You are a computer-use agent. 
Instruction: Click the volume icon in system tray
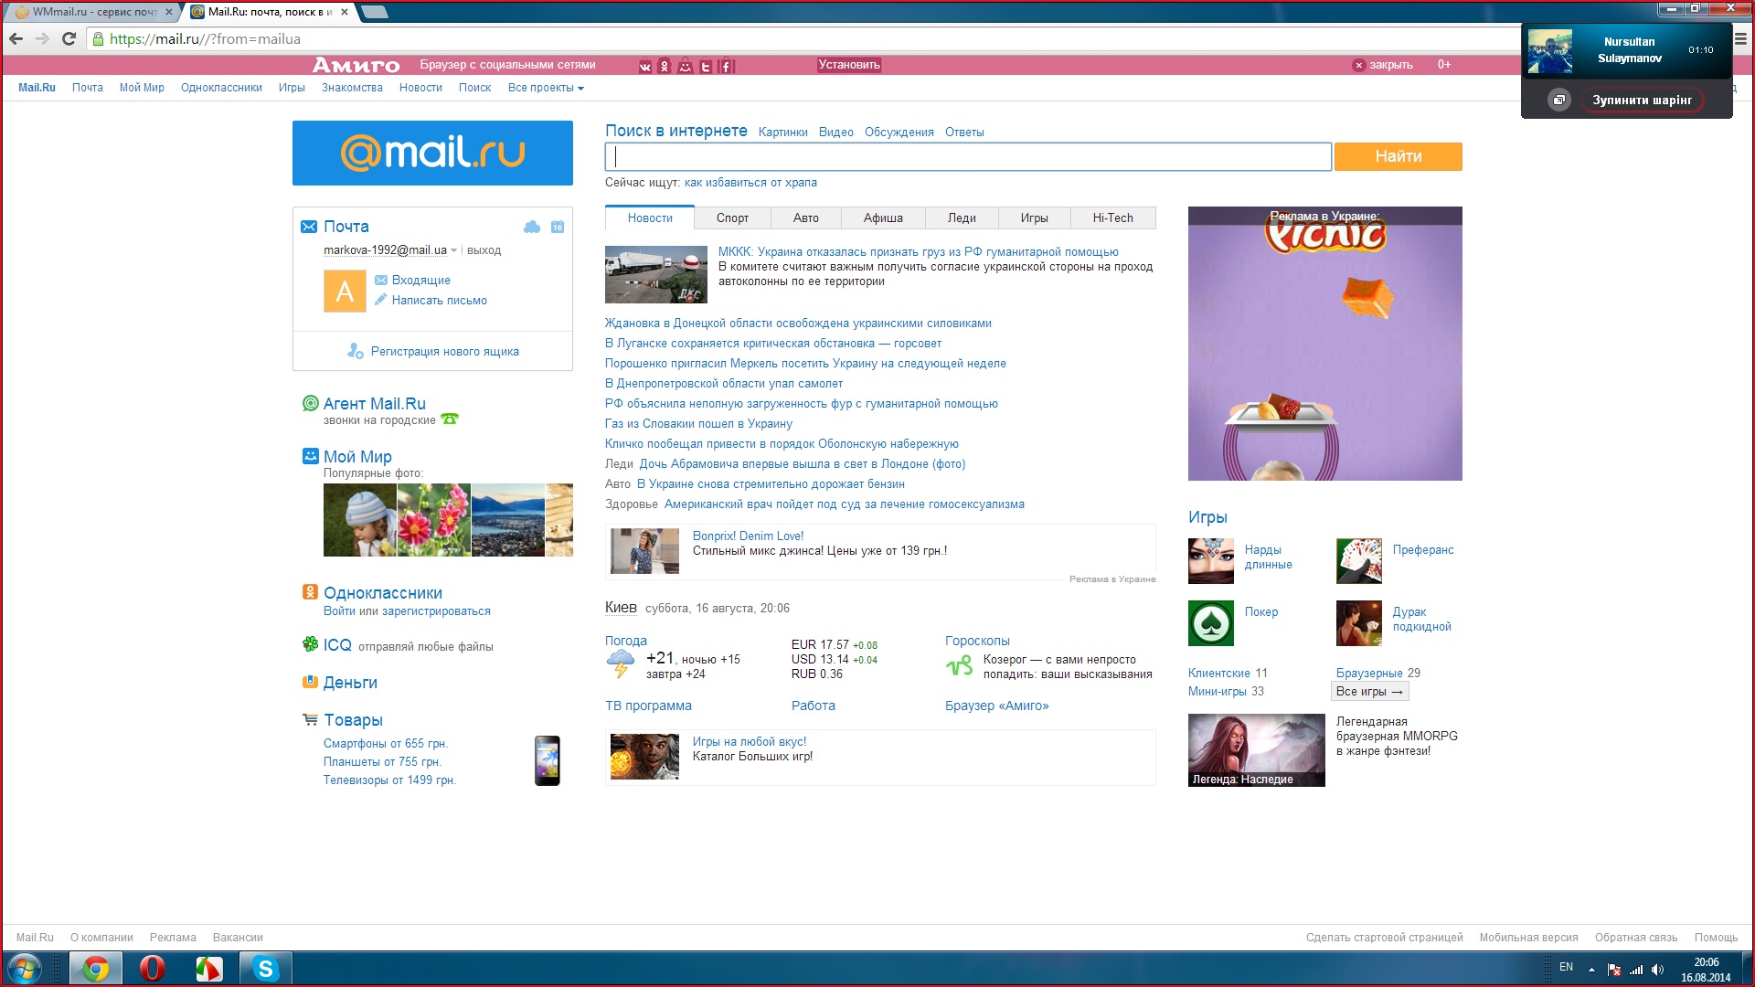[1657, 970]
